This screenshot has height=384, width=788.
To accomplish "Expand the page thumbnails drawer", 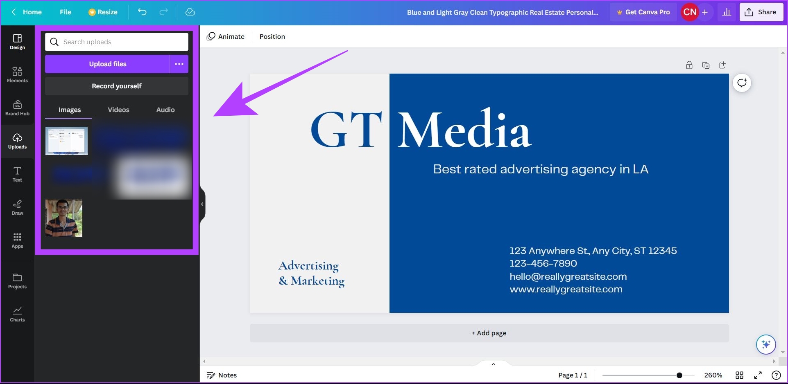I will coord(493,364).
